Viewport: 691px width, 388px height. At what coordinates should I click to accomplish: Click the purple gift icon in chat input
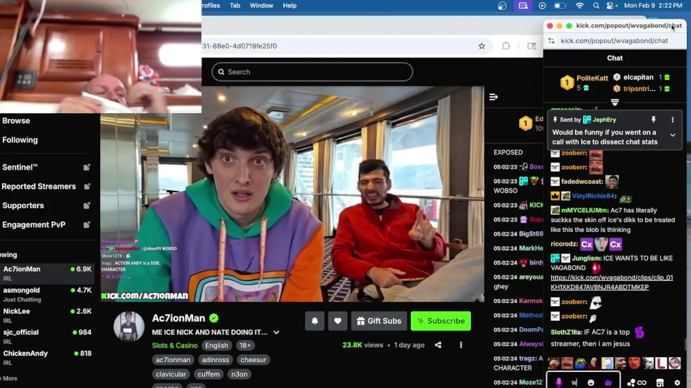[x=608, y=383]
